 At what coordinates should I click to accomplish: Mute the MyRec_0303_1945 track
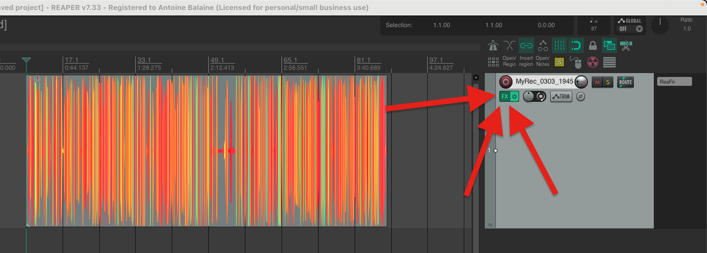coord(597,82)
